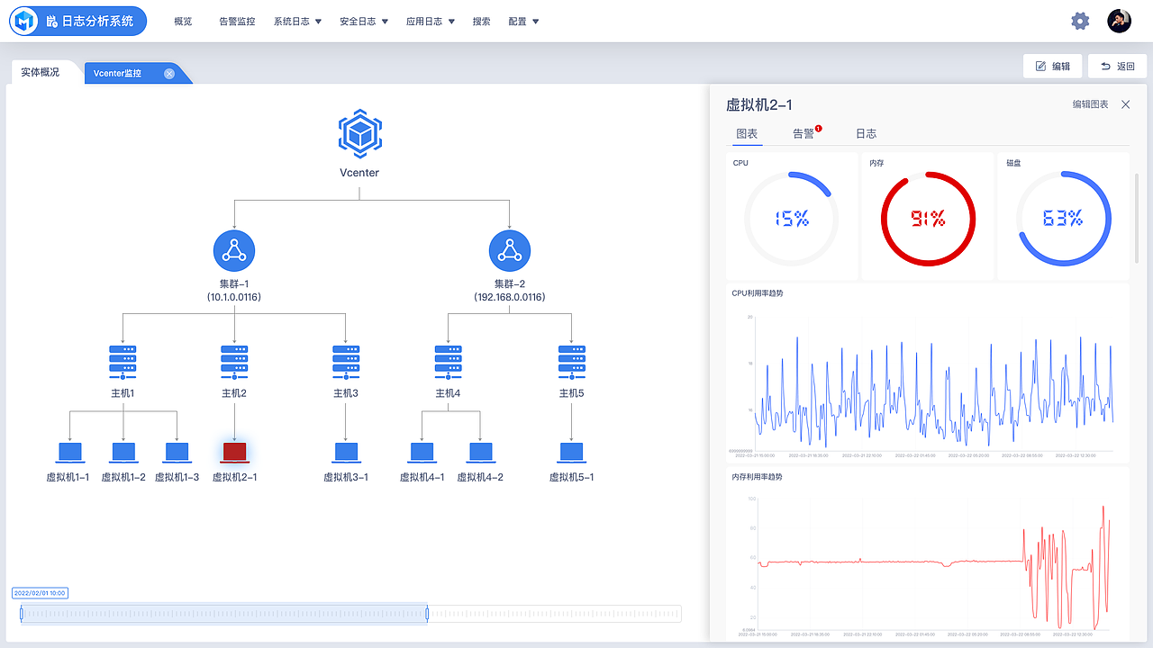Close the Vcenter监控 tab
Screen dimensions: 1153x648
point(168,73)
